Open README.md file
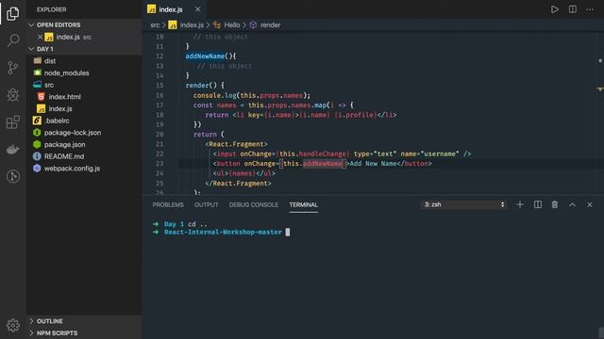The width and height of the screenshot is (604, 339). click(x=64, y=156)
